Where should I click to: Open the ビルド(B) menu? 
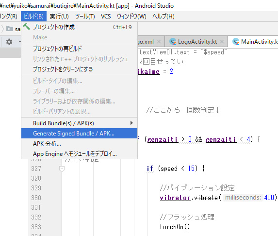pyautogui.click(x=33, y=17)
